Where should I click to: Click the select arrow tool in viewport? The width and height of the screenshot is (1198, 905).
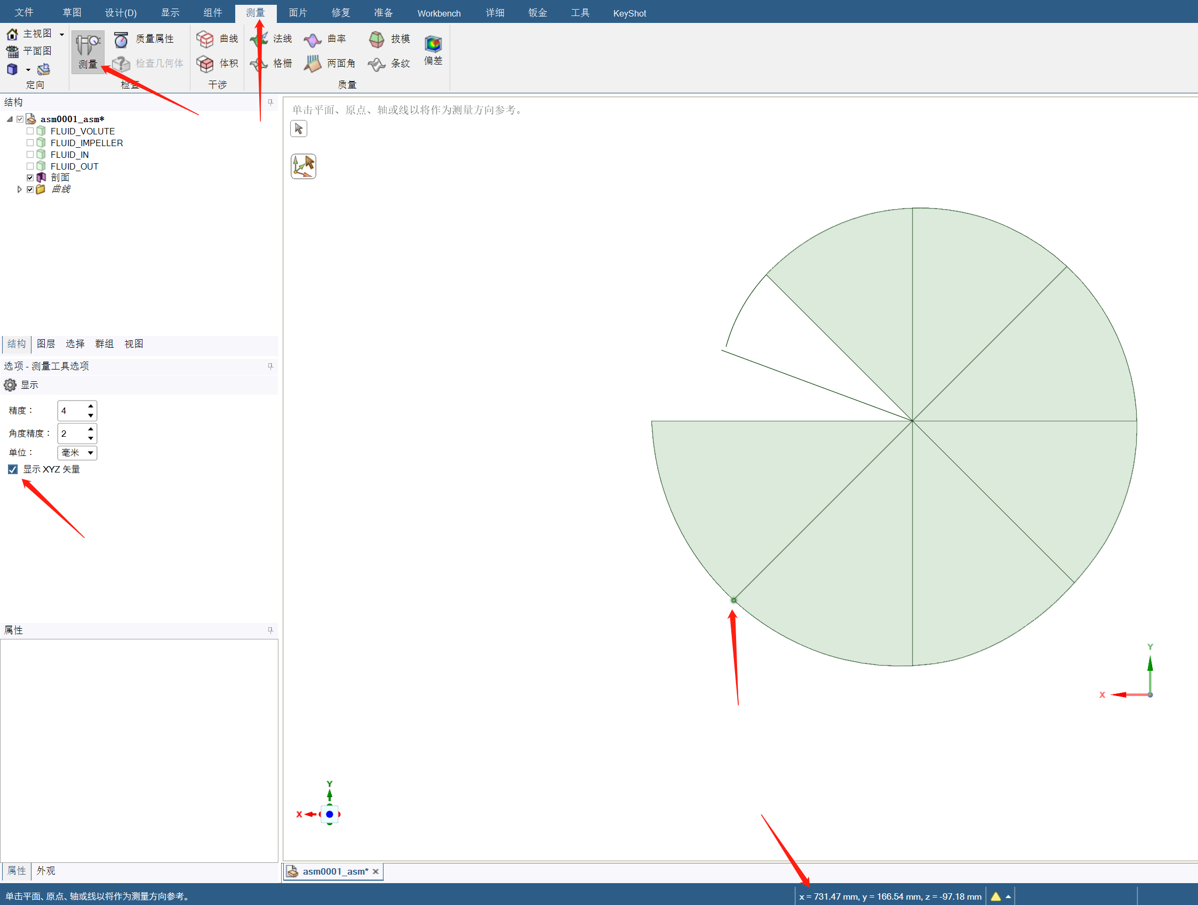(x=298, y=129)
